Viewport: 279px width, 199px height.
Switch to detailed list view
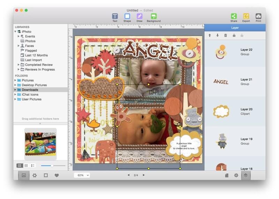pos(33,166)
